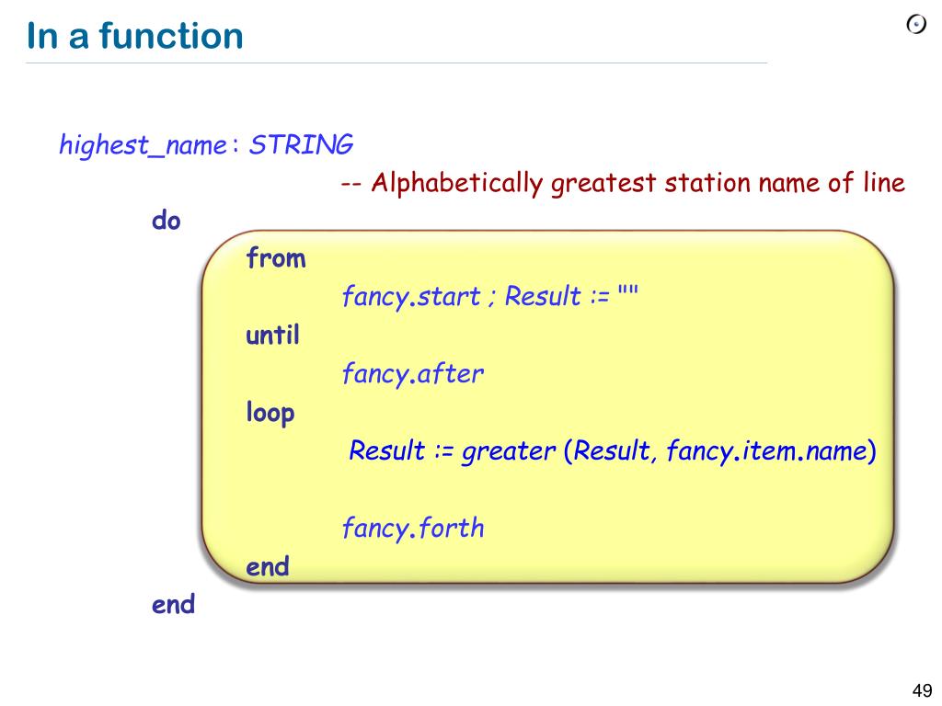This screenshot has height=706, width=942.
Task: Click the slide number 49
Action: tap(922, 690)
